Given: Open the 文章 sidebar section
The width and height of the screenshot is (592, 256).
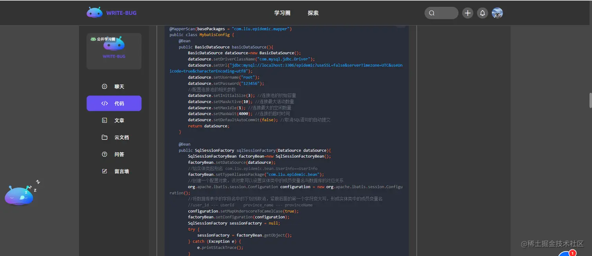Looking at the screenshot, I should [x=114, y=121].
